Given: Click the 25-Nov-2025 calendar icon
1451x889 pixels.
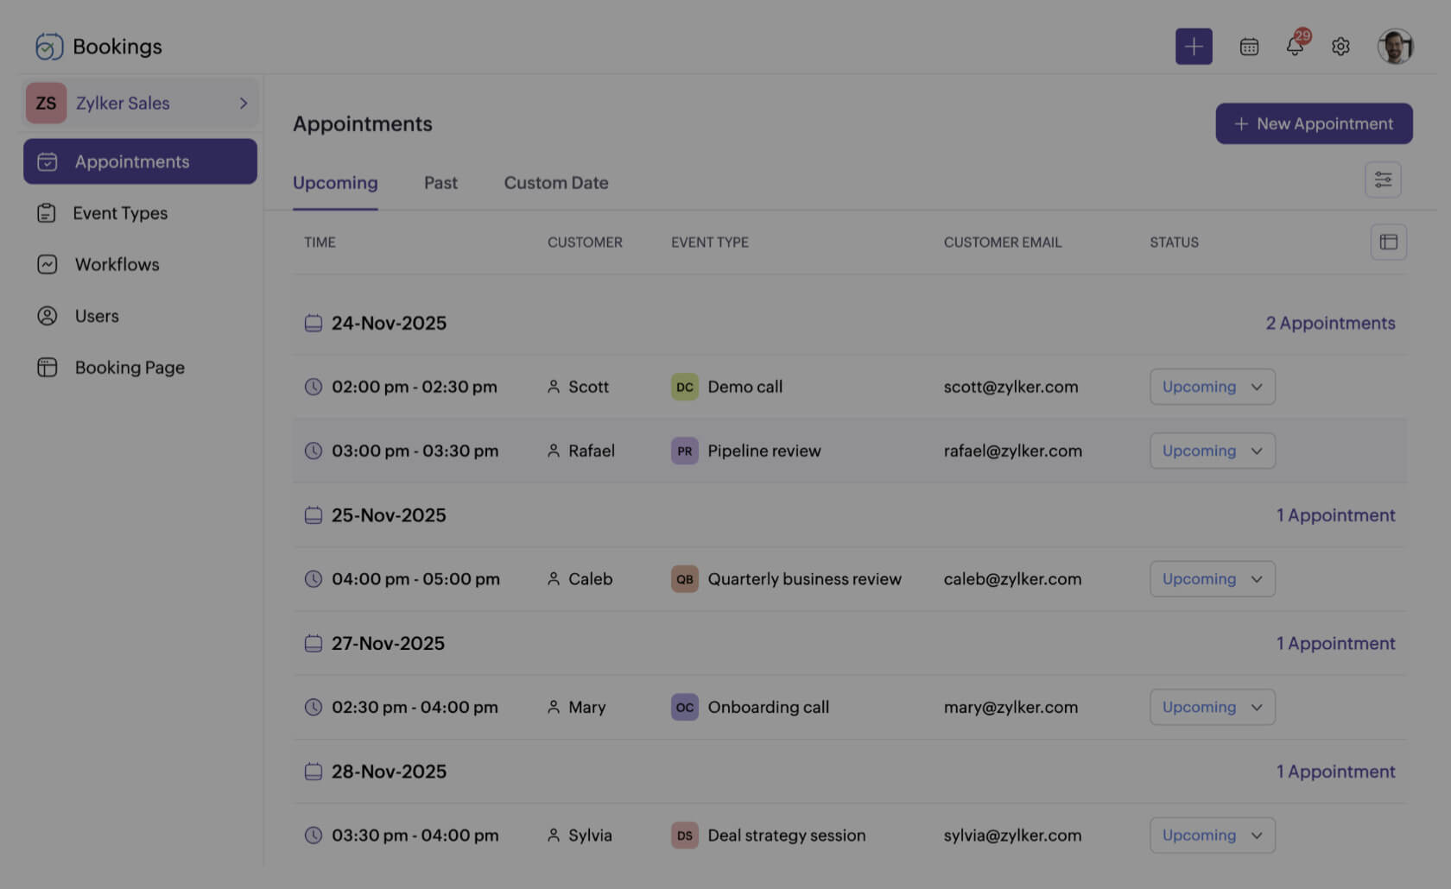Looking at the screenshot, I should coord(314,515).
